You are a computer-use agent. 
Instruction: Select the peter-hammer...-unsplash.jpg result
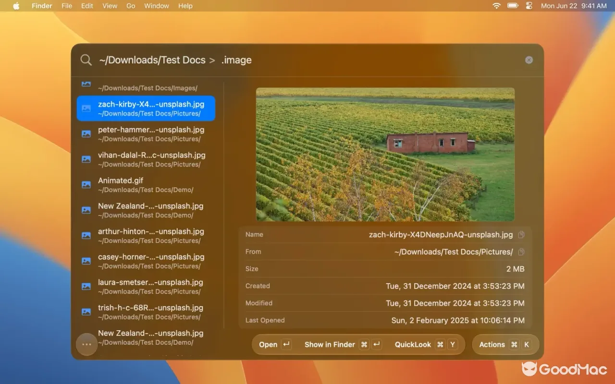146,134
